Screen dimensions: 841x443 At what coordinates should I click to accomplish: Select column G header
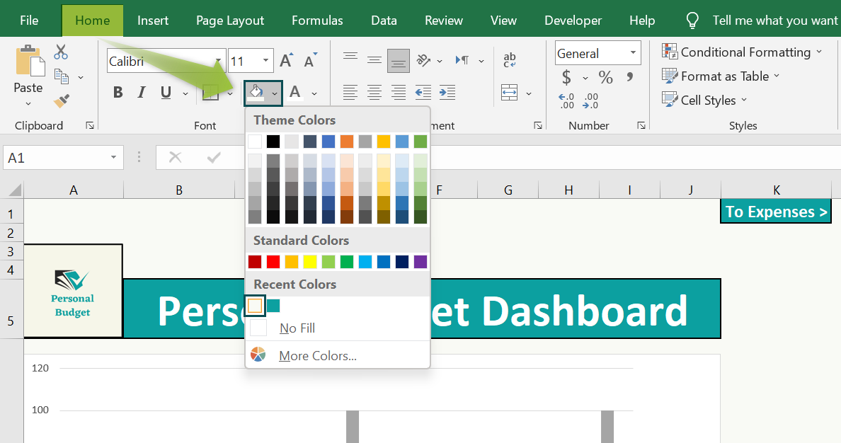click(508, 190)
